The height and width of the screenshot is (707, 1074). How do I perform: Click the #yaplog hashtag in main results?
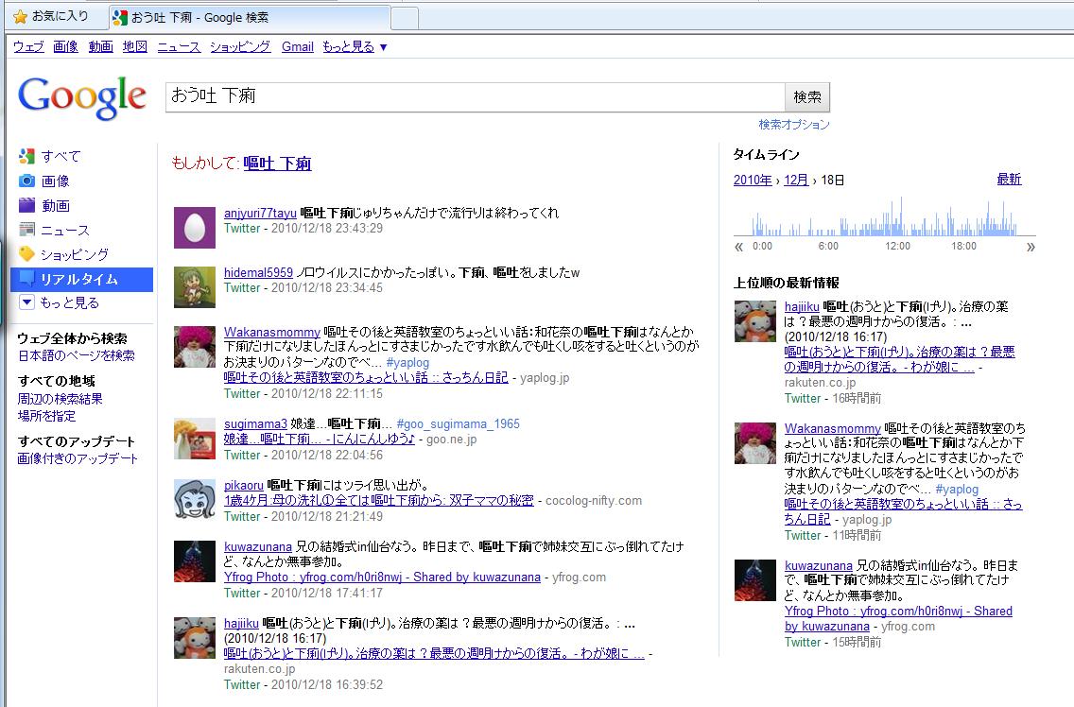407,362
